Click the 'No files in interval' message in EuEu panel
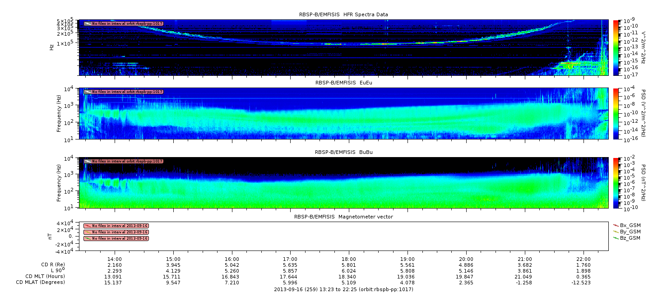This screenshot has width=653, height=297. (x=127, y=92)
